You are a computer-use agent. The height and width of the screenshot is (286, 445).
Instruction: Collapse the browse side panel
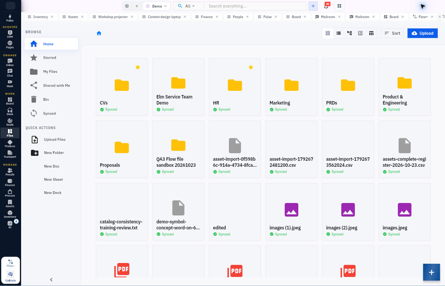point(51,280)
